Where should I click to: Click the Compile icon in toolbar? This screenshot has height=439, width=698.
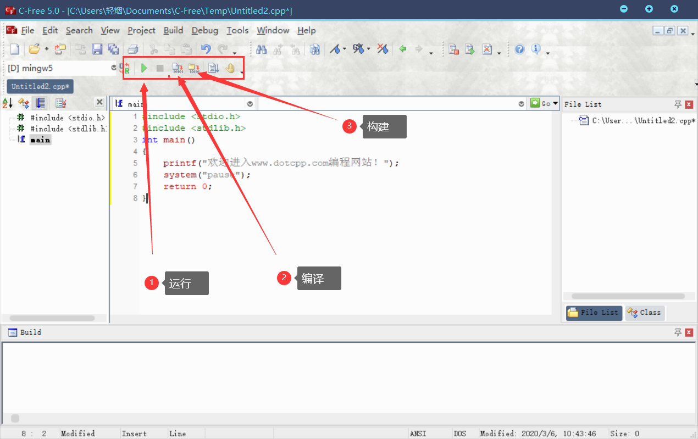178,68
